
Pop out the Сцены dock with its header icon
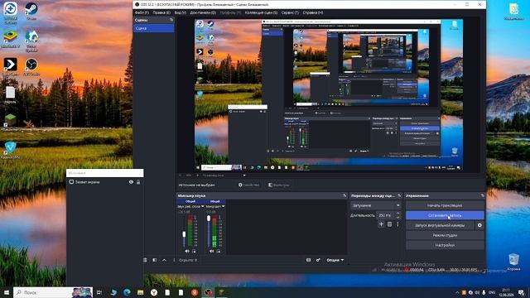[x=171, y=20]
